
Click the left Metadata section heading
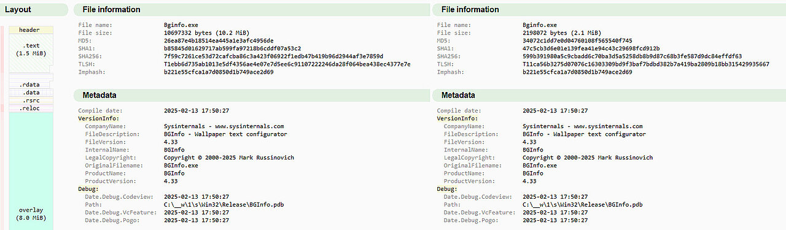coord(99,95)
